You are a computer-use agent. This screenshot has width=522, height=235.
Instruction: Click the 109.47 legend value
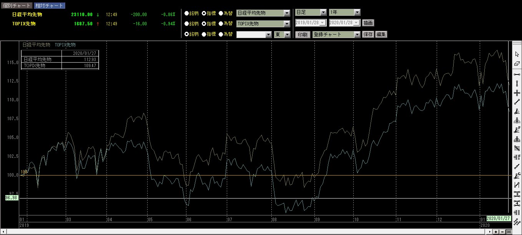(90, 66)
